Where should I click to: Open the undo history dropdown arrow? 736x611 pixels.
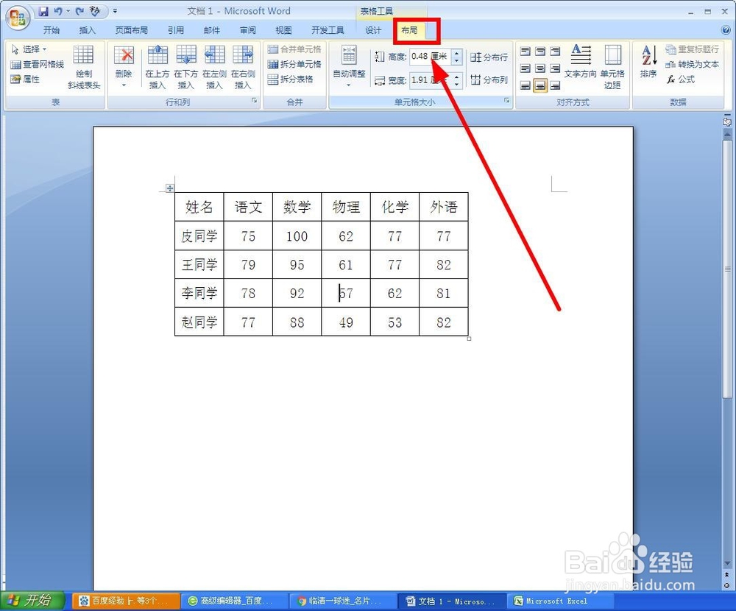68,11
